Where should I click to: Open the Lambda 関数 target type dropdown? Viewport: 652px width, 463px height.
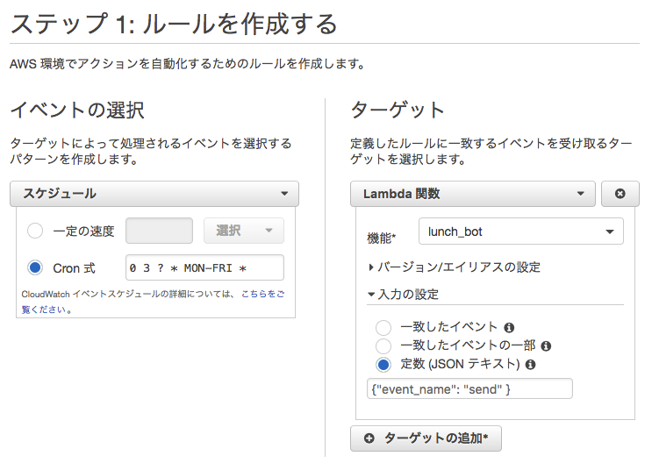473,194
